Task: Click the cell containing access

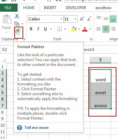Action: tap(100, 102)
